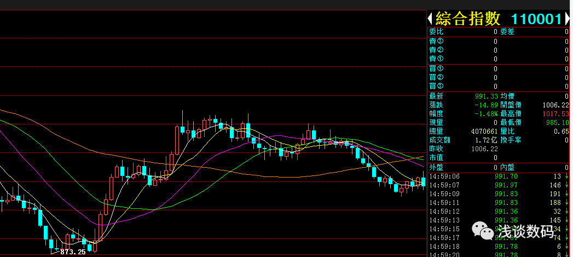Go to next stock with right arrow
This screenshot has width=573, height=257.
pos(567,18)
